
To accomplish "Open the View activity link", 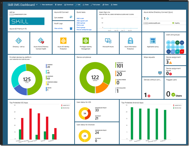I will (59, 28).
